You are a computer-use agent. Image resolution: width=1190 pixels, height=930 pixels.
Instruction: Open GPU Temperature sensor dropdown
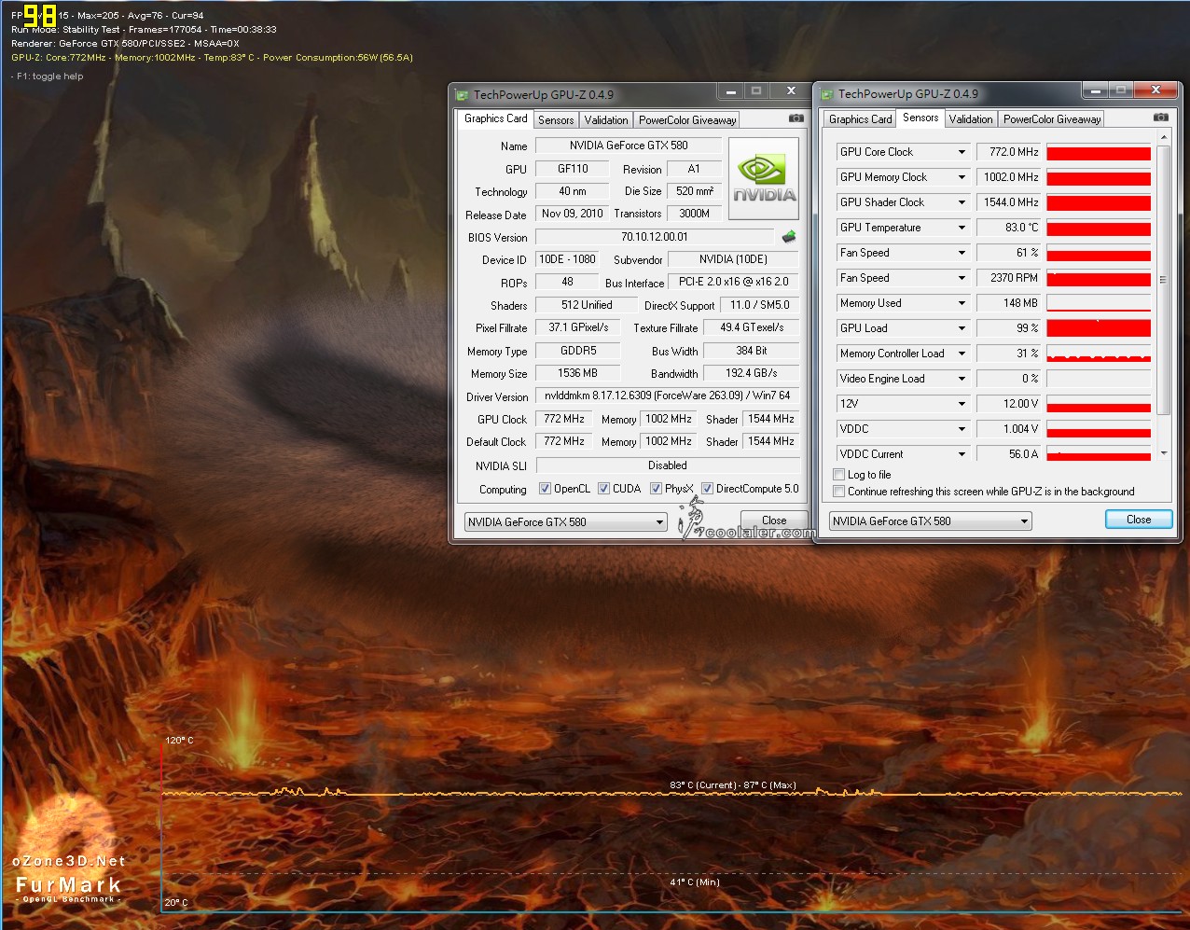[962, 228]
